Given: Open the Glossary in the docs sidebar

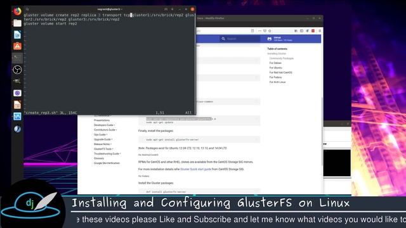Looking at the screenshot, I should (x=99, y=158).
